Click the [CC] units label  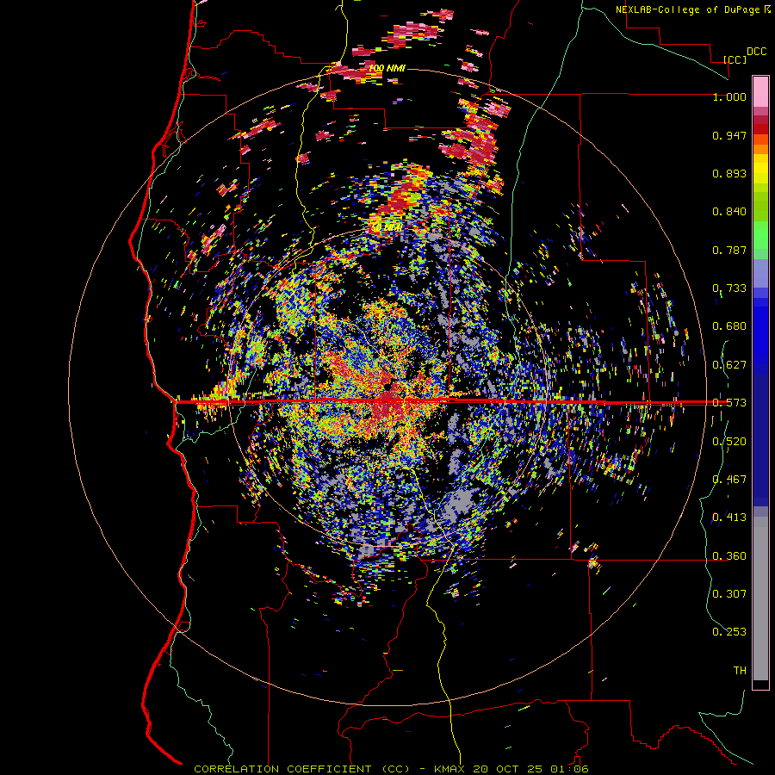tap(735, 59)
